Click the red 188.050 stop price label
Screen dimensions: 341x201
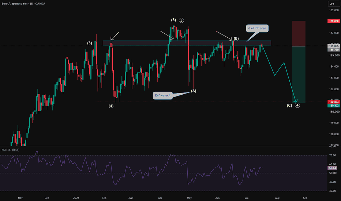click(334, 21)
